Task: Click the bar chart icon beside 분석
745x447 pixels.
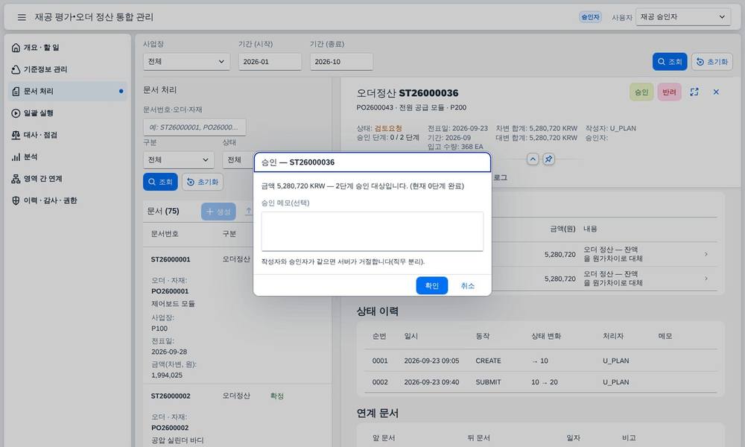Action: coord(16,156)
